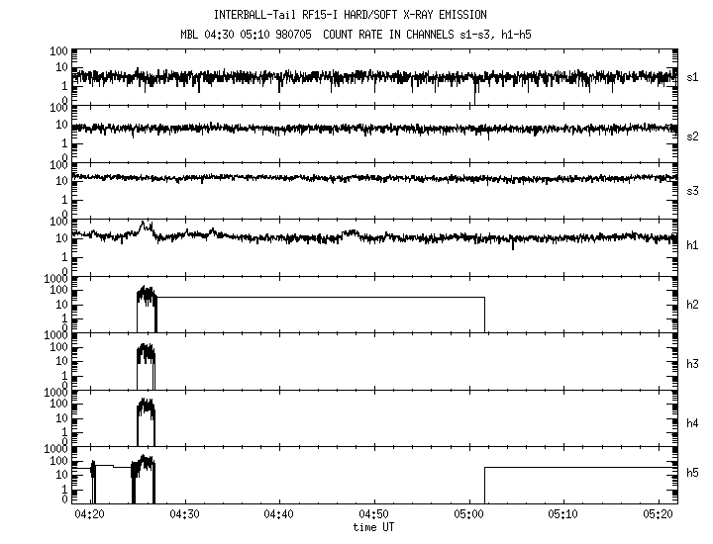The height and width of the screenshot is (544, 713).
Task: Select the 04:30 time tick label
Action: click(184, 515)
